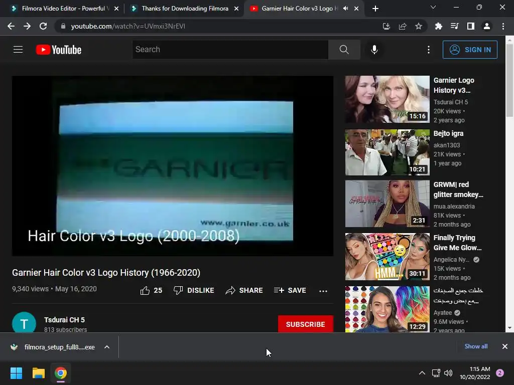514x385 pixels.
Task: Subscribe to Tsdurai CH 5
Action: [x=306, y=324]
